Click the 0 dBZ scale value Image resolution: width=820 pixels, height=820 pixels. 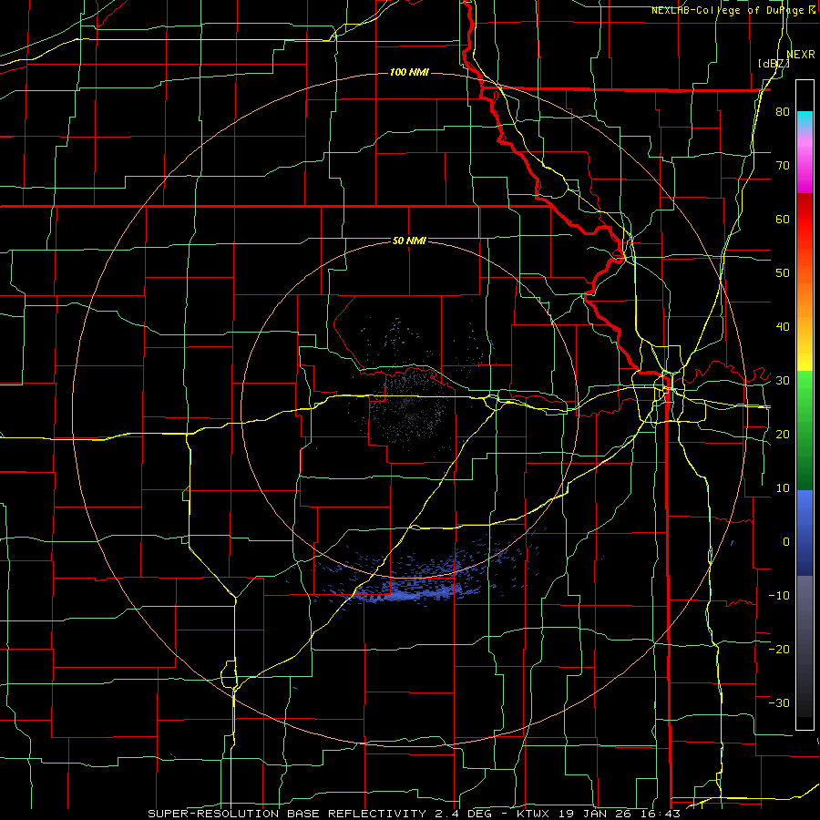[786, 542]
